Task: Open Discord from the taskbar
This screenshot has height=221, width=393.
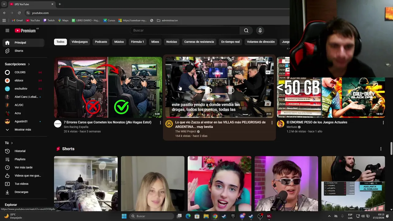Action: pyautogui.click(x=242, y=216)
